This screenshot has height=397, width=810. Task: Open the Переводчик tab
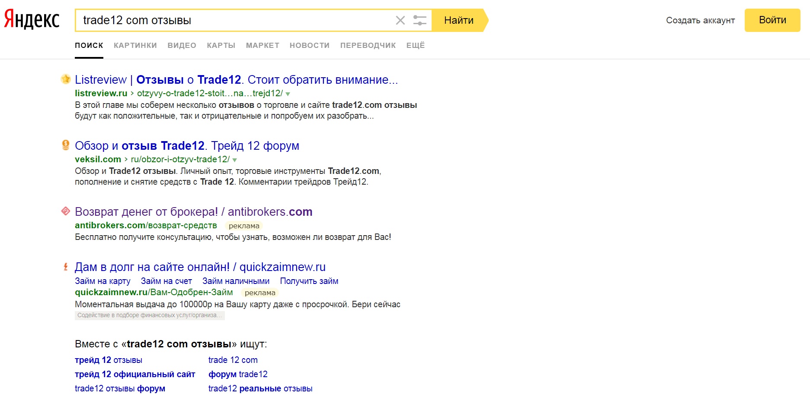click(368, 45)
